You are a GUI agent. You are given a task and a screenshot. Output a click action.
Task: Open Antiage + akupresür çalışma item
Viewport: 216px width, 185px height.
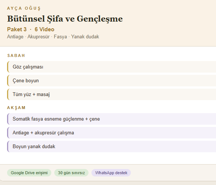[x=112, y=133]
